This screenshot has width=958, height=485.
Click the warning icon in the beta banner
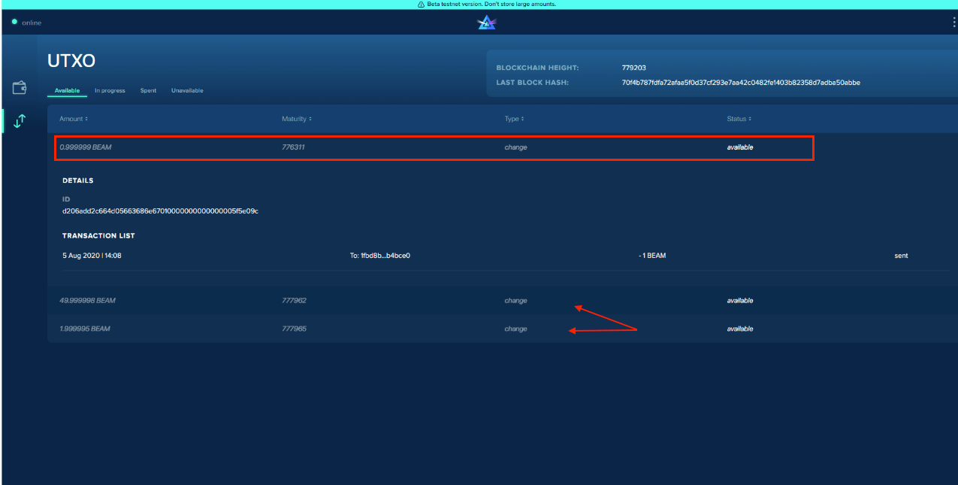click(422, 5)
